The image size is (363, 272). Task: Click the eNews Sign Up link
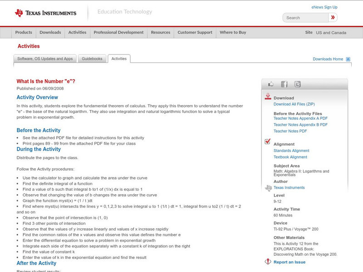coord(324,7)
